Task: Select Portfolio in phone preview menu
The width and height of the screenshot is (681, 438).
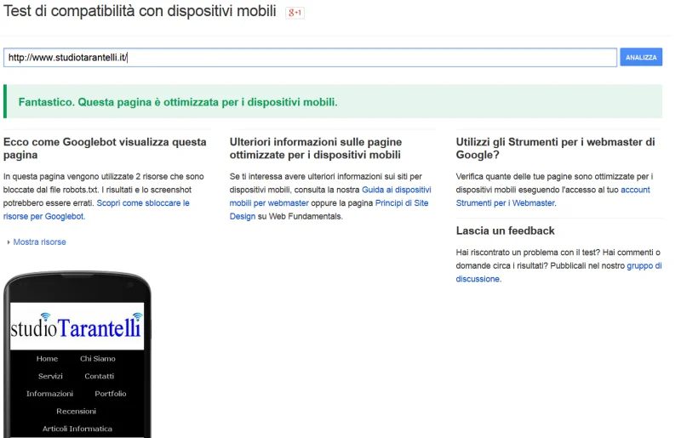Action: pos(111,394)
